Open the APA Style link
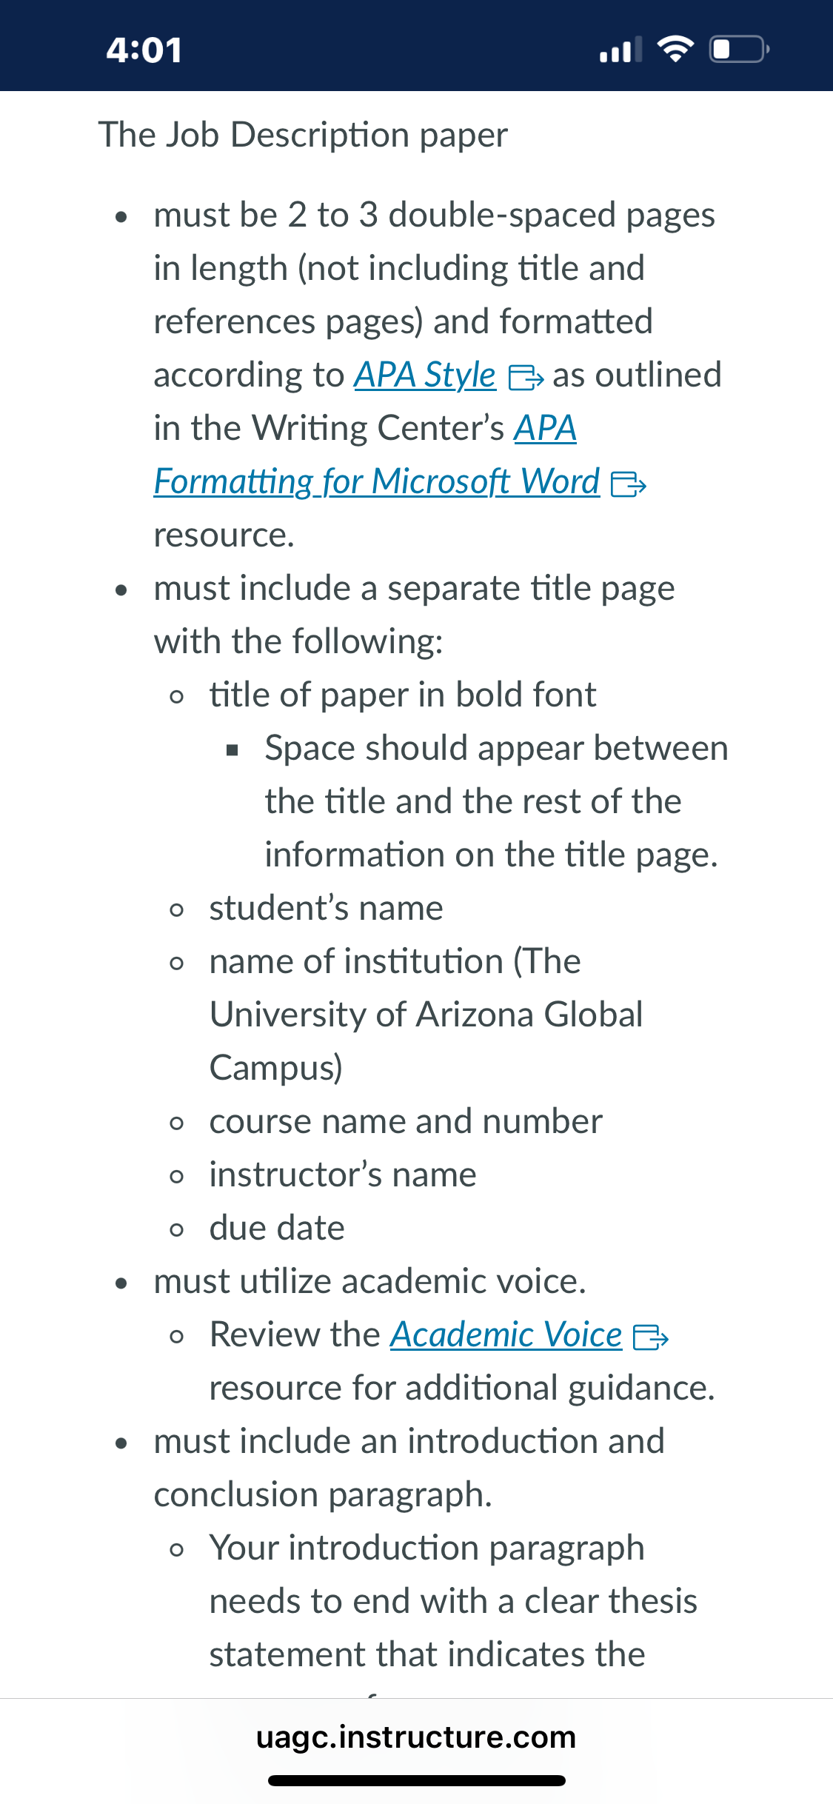Viewport: 833px width, 1804px height. point(425,375)
